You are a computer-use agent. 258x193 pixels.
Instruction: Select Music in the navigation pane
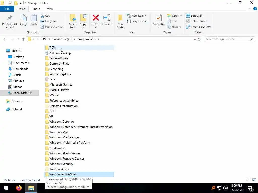pos(17,75)
